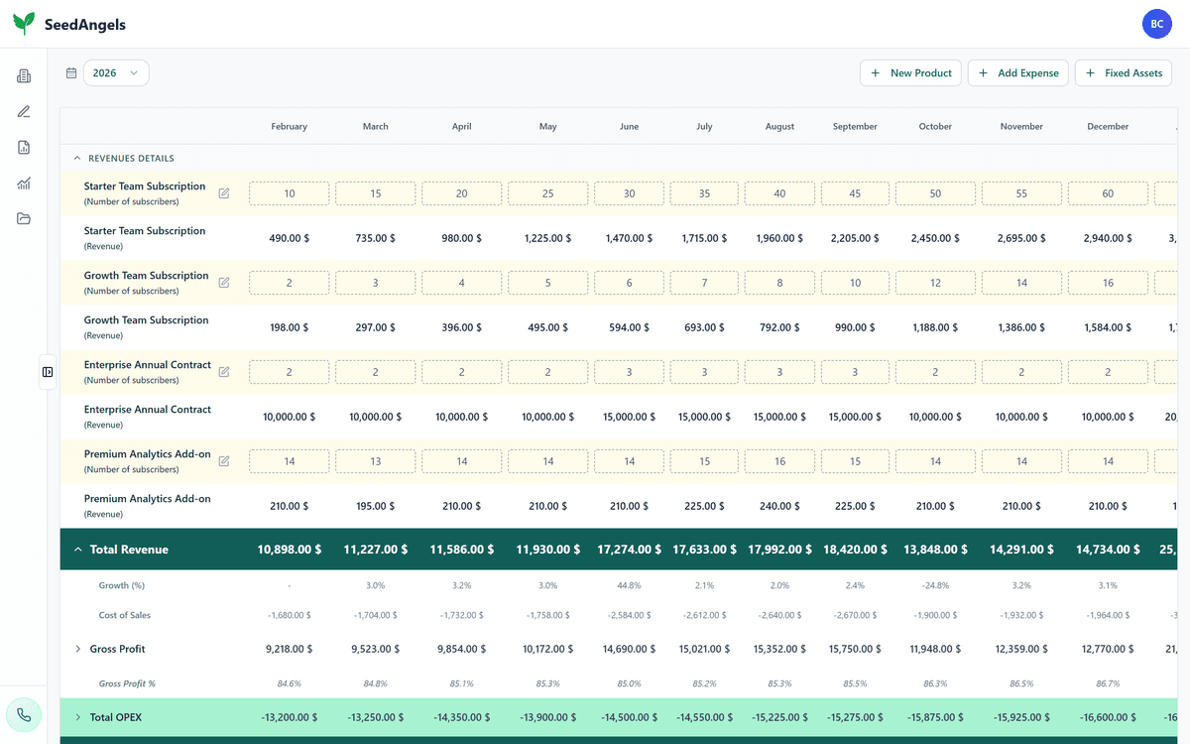Image resolution: width=1190 pixels, height=744 pixels.
Task: Select Total OPEX value -16,600.00 $
Action: click(1108, 717)
